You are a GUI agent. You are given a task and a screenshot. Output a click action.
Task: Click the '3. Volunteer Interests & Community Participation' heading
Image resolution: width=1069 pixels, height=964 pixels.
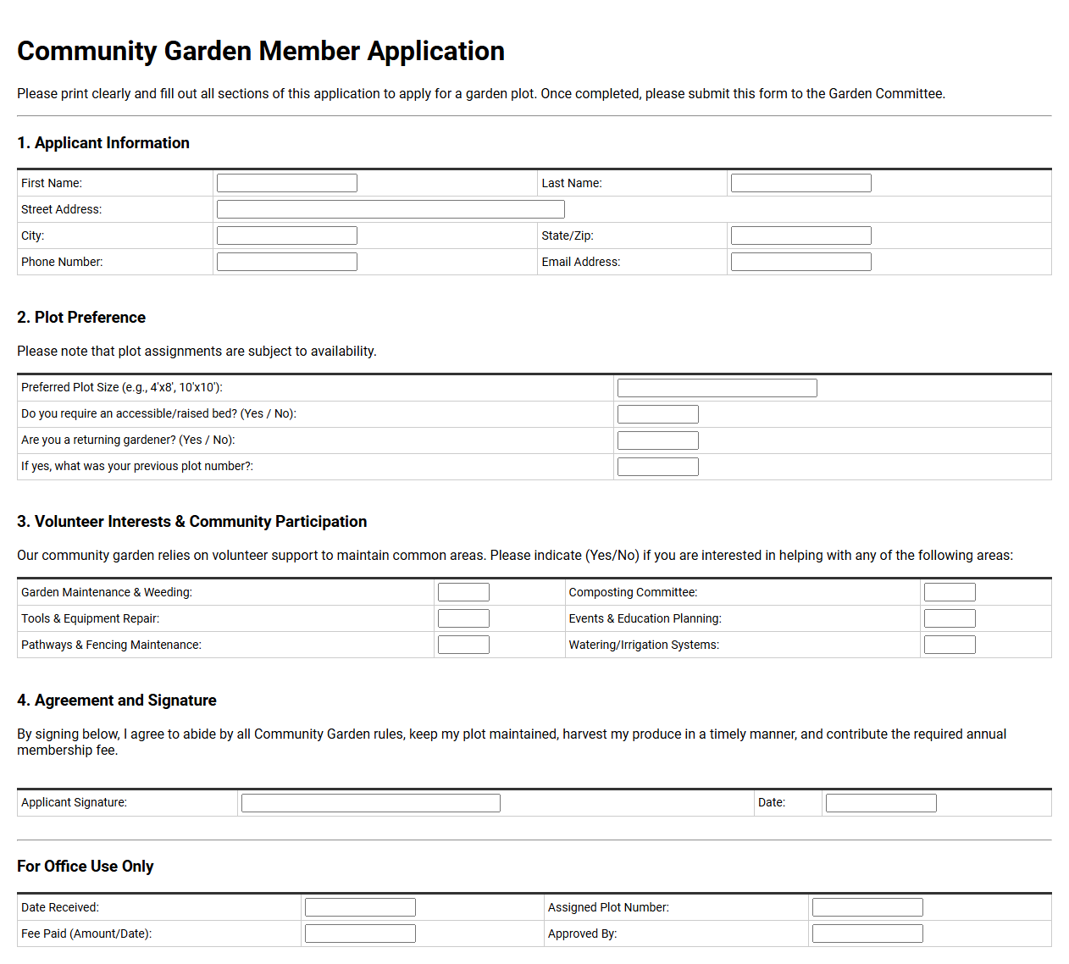(x=192, y=522)
